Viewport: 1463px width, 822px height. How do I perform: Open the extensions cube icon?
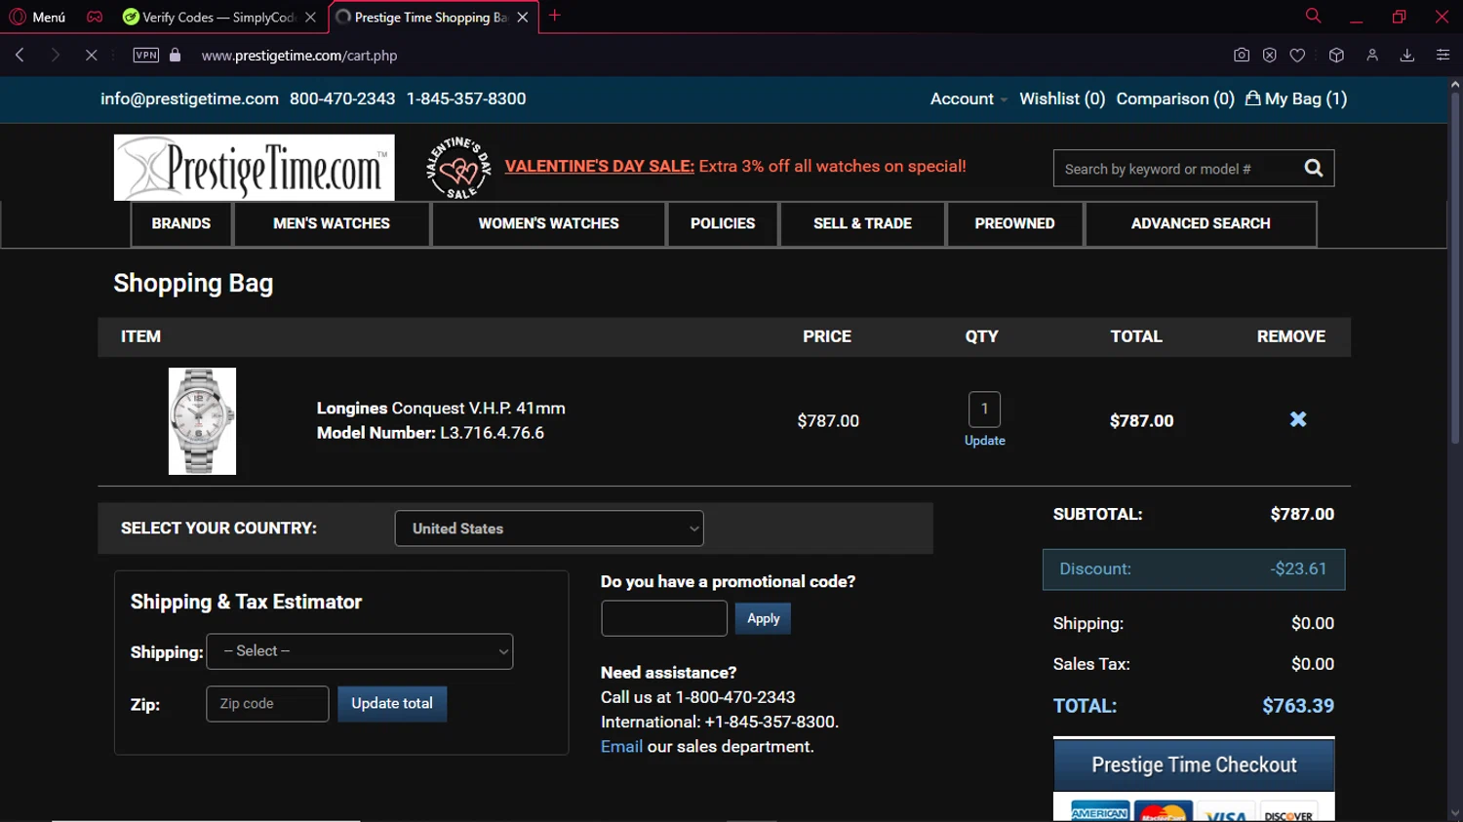[1336, 56]
